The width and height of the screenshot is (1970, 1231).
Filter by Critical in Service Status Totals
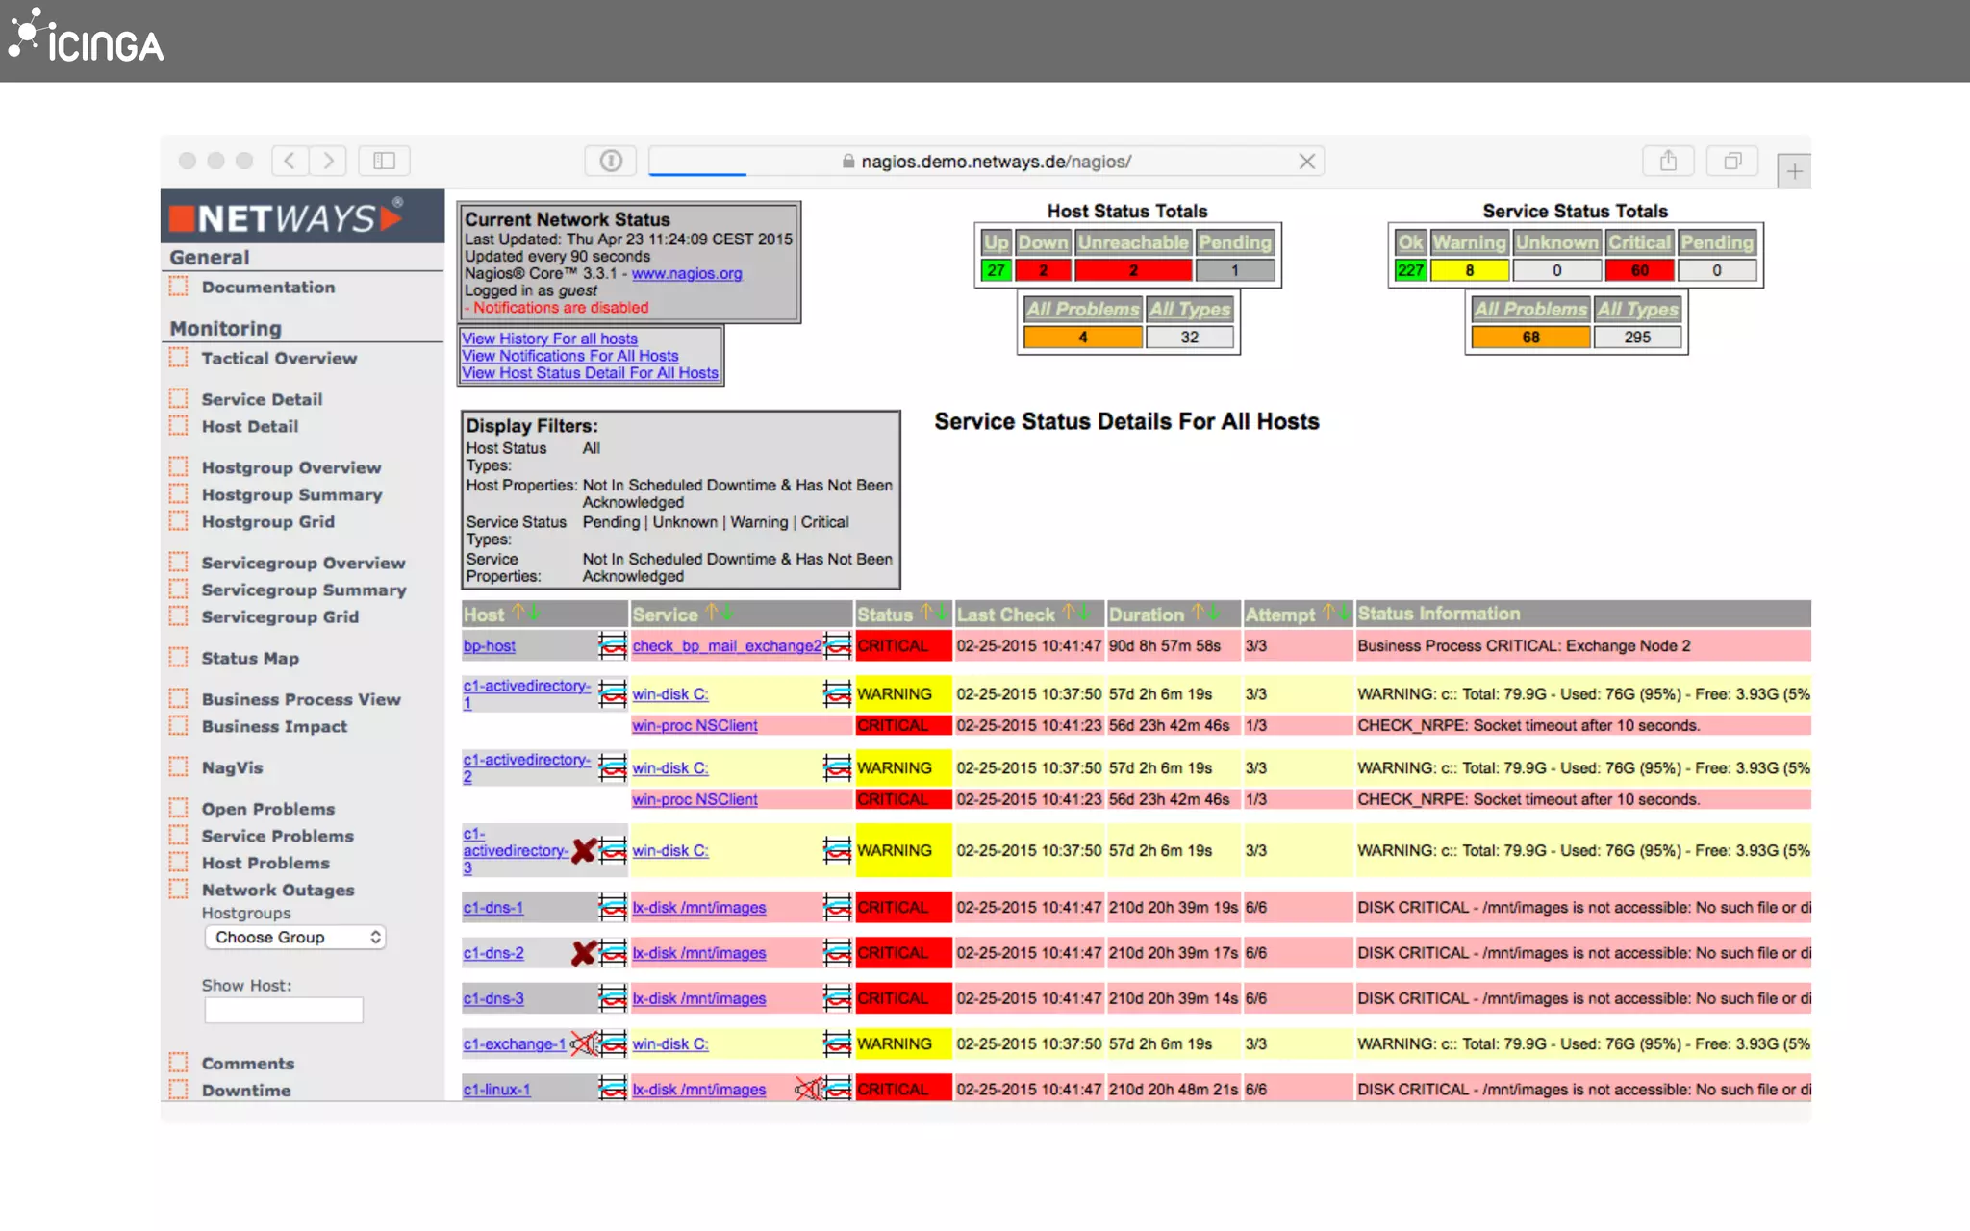click(x=1639, y=242)
